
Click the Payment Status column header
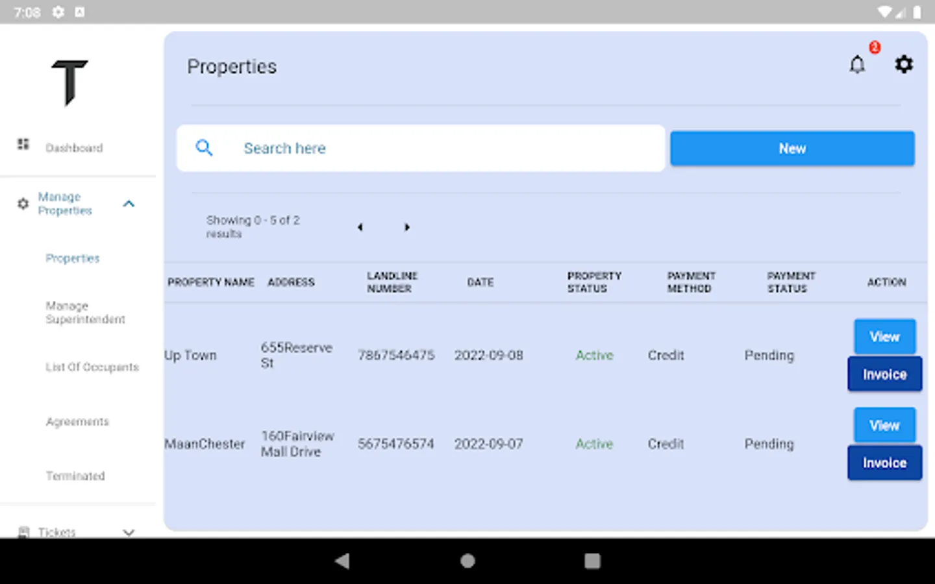tap(791, 282)
